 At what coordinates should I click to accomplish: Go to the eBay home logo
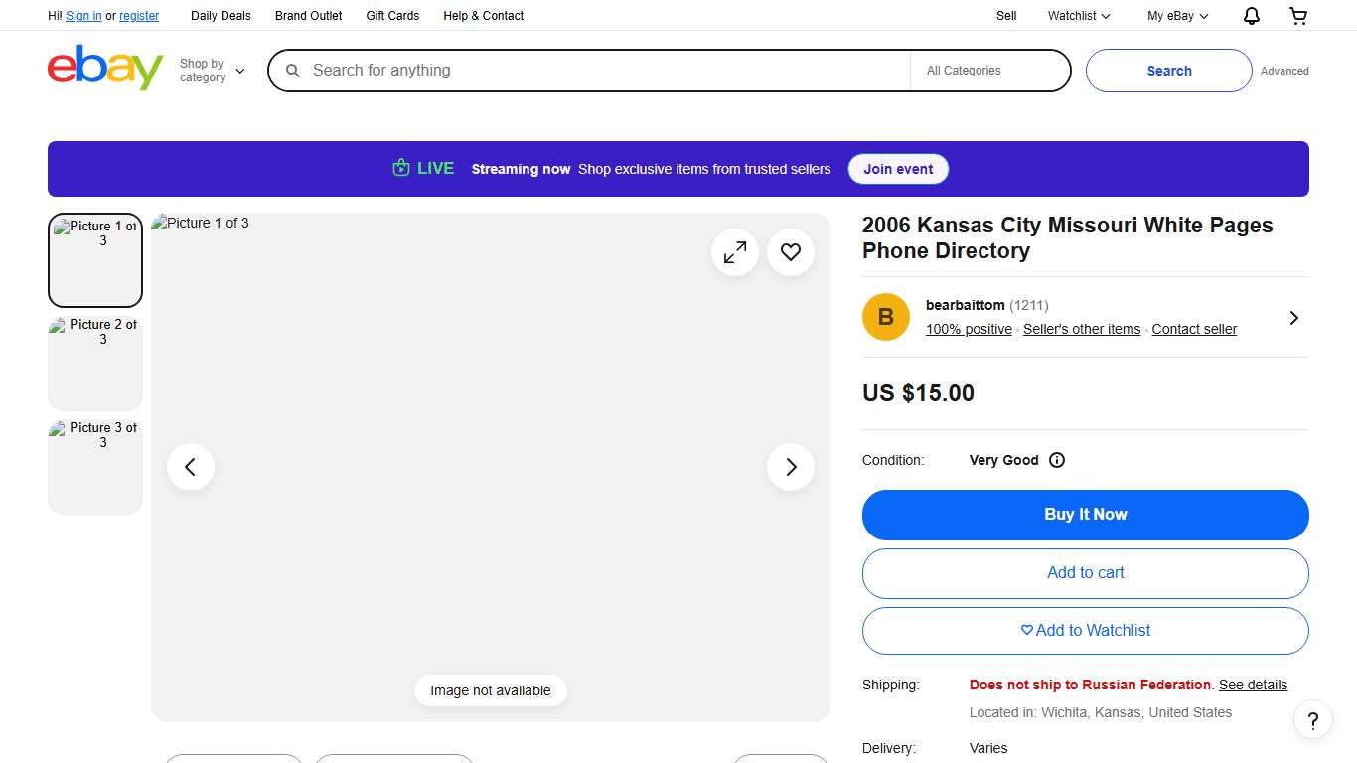(x=105, y=68)
